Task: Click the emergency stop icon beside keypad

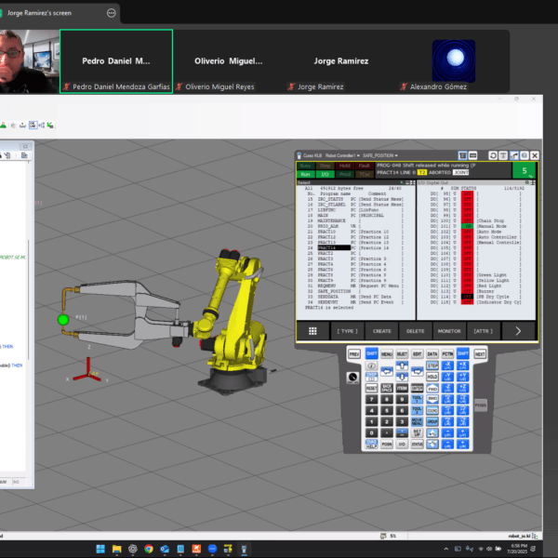Action: [x=353, y=377]
